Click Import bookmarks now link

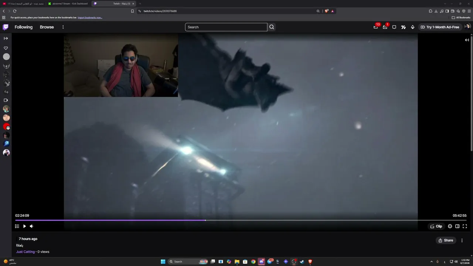click(90, 17)
